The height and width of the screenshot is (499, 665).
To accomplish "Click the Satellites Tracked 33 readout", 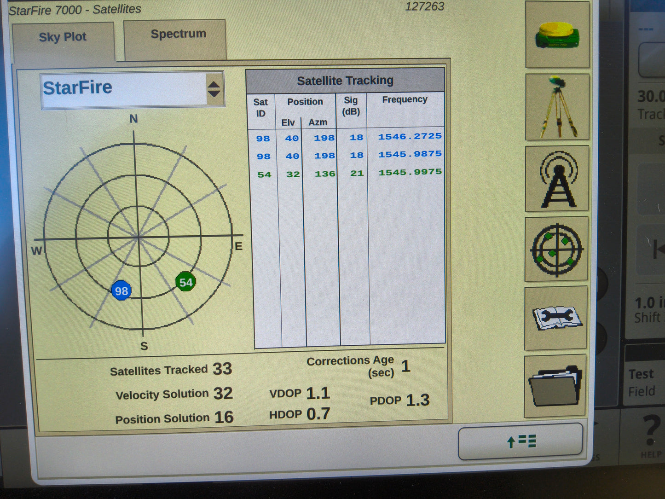I will (x=171, y=369).
